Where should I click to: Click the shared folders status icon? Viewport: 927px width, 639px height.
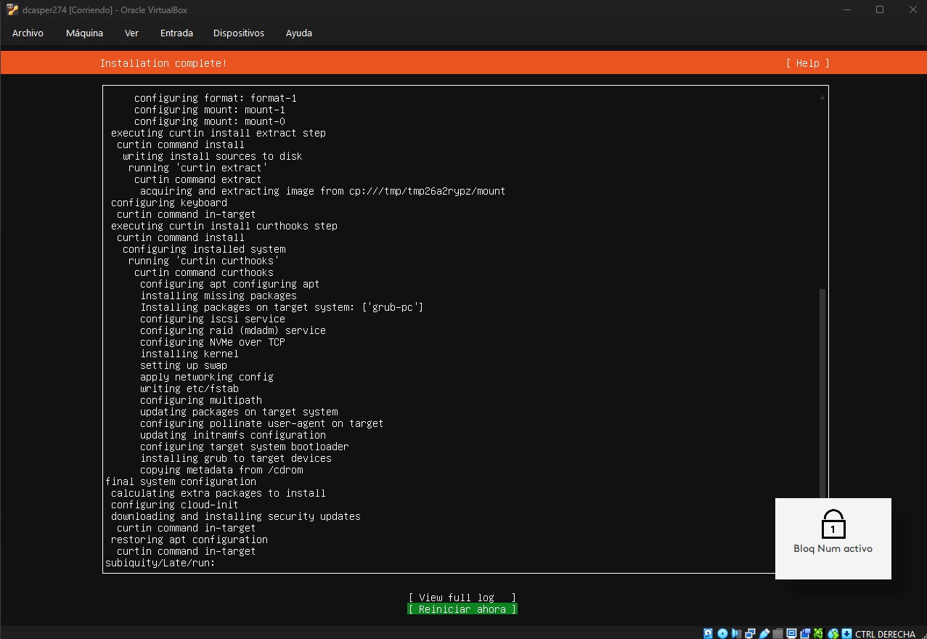(777, 633)
